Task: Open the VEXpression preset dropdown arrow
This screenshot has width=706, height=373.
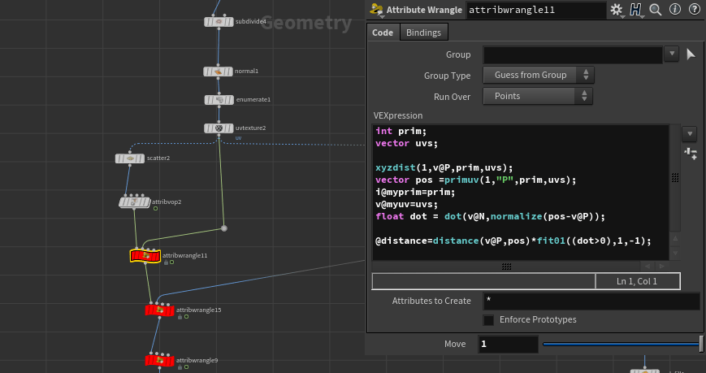Action: 690,133
